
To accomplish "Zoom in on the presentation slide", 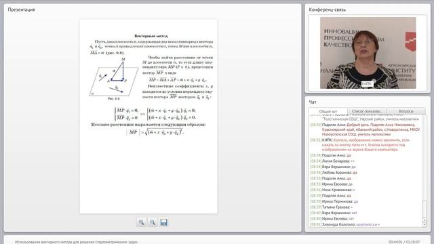I will click(142, 222).
